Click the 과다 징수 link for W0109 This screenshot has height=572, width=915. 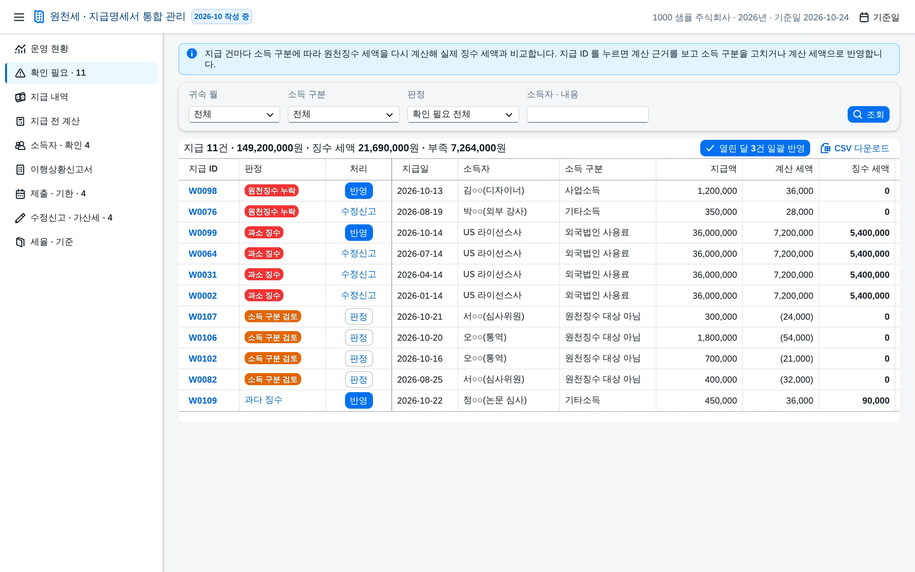263,400
